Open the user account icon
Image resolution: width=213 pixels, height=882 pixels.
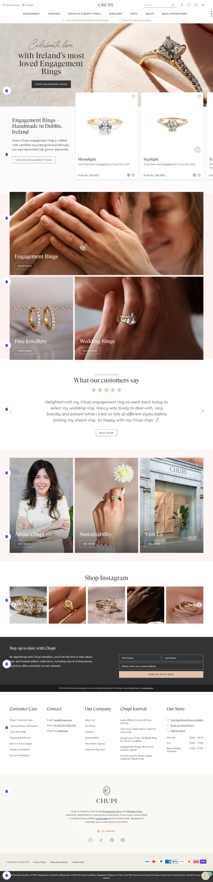(x=181, y=5)
